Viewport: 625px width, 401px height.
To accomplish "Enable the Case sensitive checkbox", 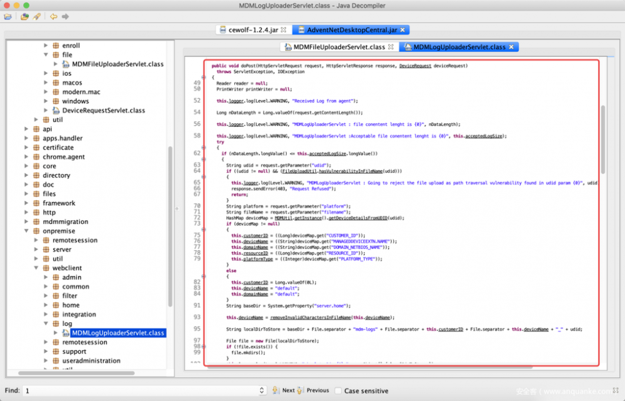I will pos(338,391).
